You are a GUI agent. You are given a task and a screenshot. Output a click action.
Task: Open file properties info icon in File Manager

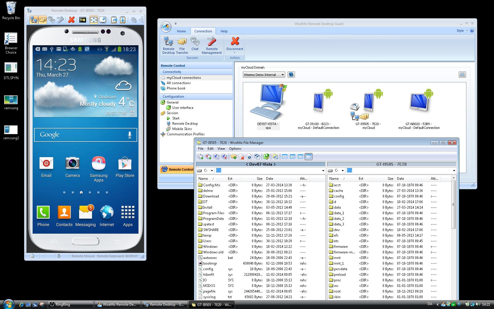pyautogui.click(x=249, y=157)
